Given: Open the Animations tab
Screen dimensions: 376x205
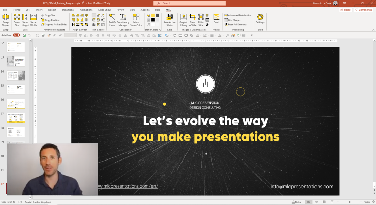Looking at the screenshot, I should (86, 10).
